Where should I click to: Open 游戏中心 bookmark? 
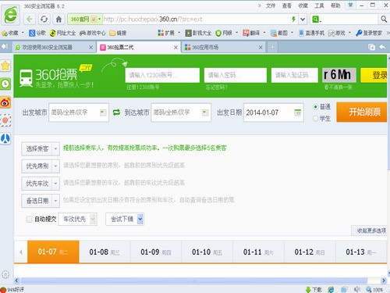pyautogui.click(x=93, y=33)
